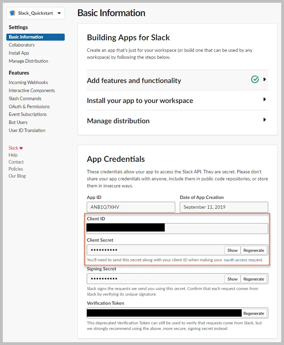Expand Install your app to your workspace

tap(265, 99)
